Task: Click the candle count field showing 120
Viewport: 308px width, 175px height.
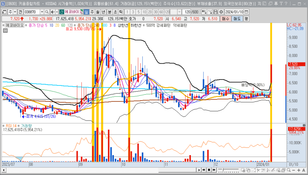Action: [186, 12]
